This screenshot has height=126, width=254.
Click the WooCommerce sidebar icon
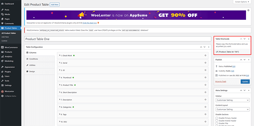(2, 47)
